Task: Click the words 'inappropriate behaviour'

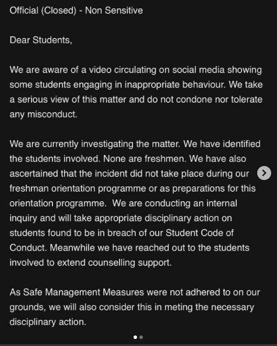Action: (175, 85)
